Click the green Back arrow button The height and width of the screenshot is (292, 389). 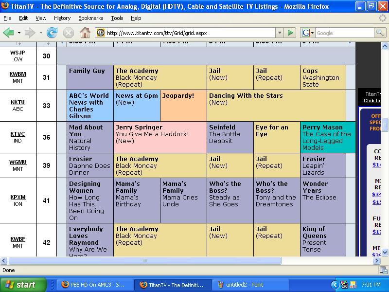click(x=8, y=33)
